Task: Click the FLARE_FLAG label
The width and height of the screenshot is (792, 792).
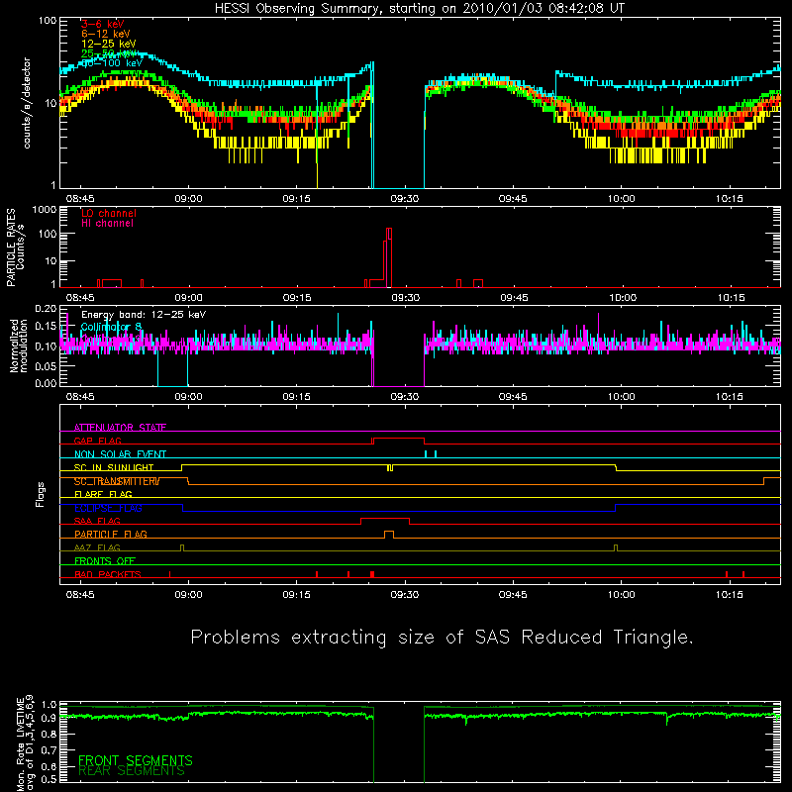Action: (x=103, y=494)
